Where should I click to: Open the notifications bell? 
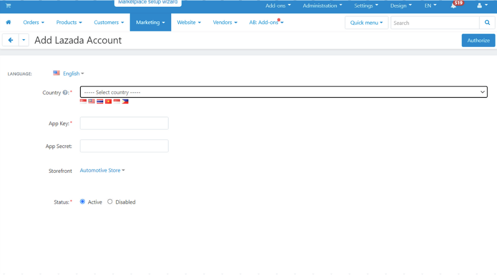pos(454,5)
